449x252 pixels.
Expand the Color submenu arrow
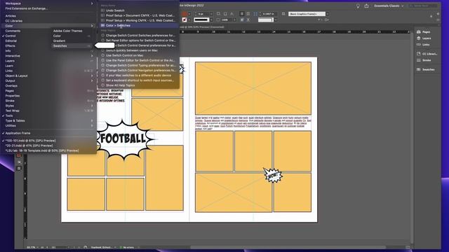tap(92, 26)
